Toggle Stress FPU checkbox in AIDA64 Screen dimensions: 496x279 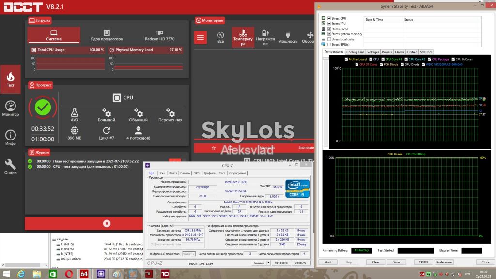(x=329, y=24)
